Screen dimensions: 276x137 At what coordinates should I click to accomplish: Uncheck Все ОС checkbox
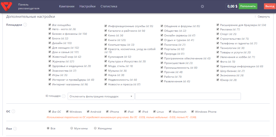click(50, 112)
